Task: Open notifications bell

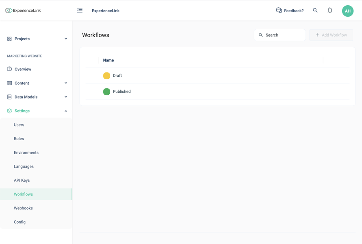Action: click(330, 11)
